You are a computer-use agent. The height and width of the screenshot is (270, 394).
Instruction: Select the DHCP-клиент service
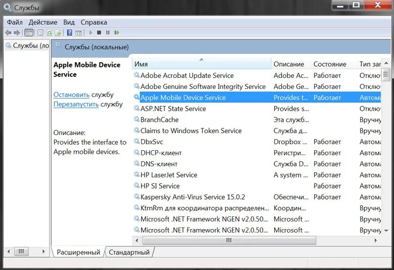pos(257,153)
